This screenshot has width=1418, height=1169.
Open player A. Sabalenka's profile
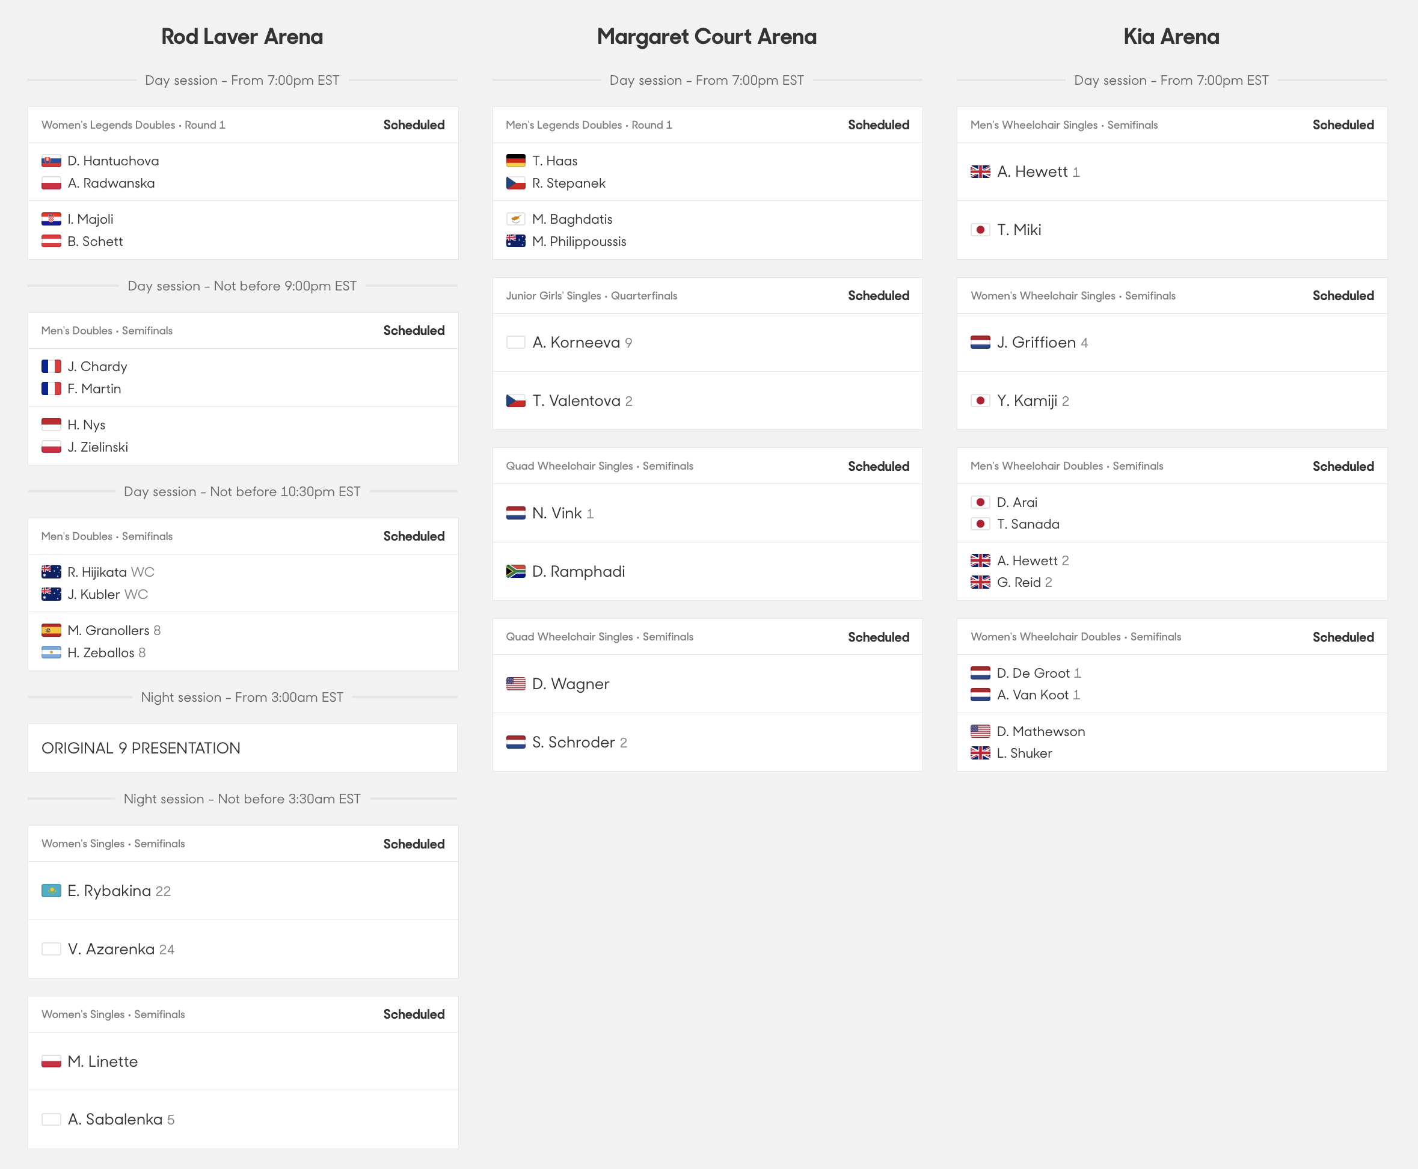[x=115, y=1119]
